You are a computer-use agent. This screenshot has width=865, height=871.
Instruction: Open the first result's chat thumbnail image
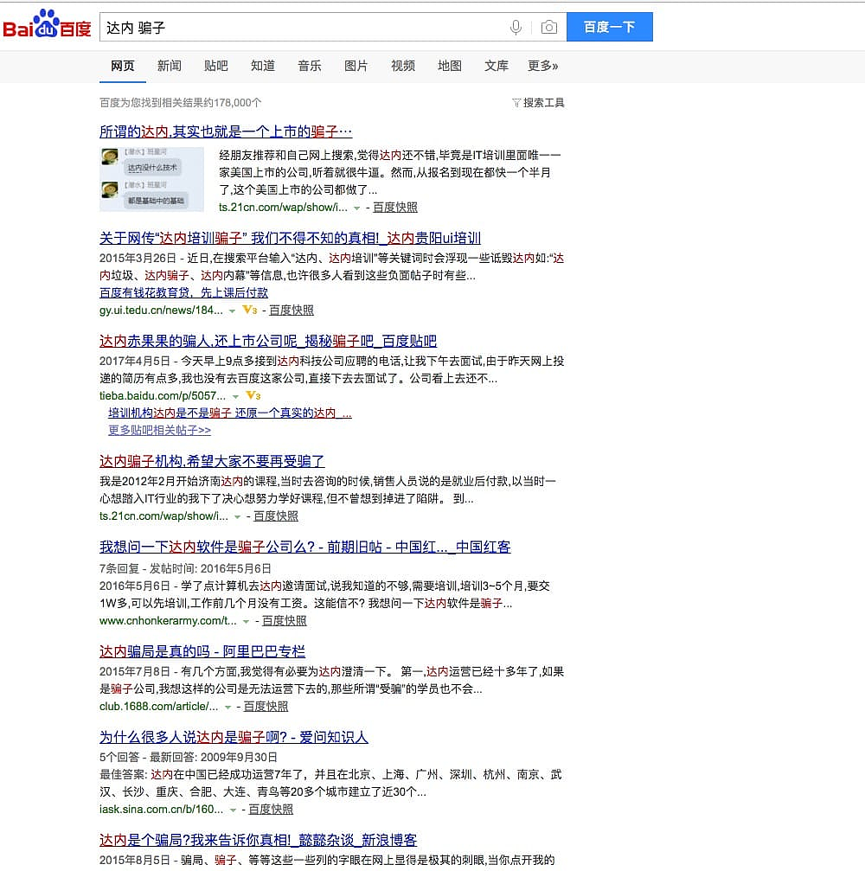tap(151, 179)
